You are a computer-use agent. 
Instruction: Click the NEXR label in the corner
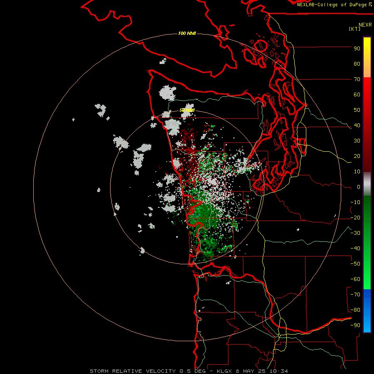coord(365,25)
